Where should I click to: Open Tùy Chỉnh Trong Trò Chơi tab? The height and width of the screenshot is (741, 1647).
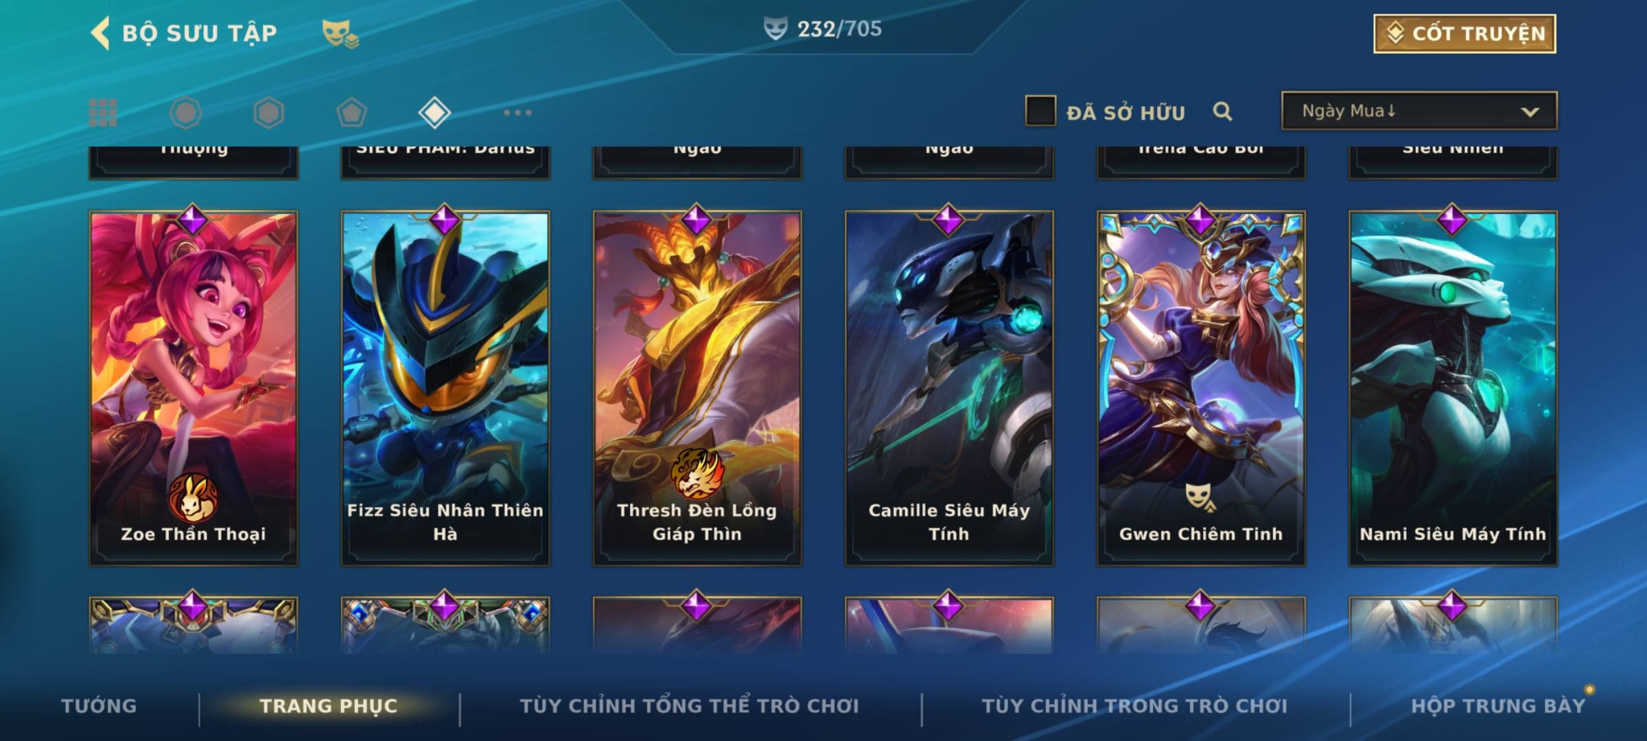pos(1134,706)
